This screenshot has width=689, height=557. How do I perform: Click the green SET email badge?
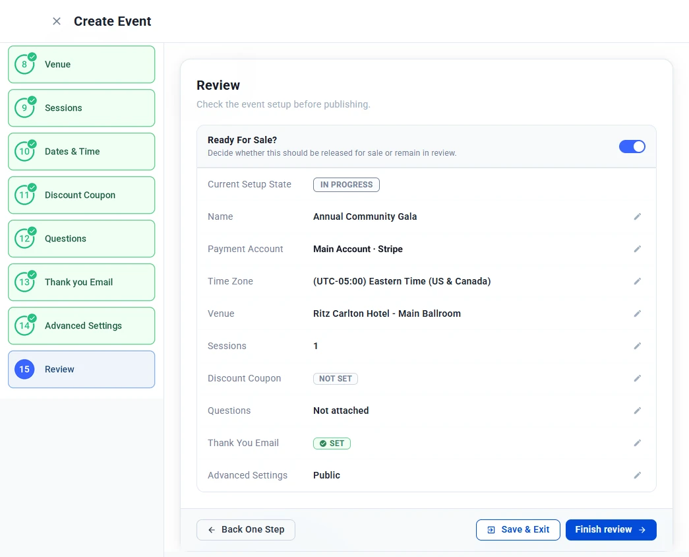pyautogui.click(x=332, y=443)
